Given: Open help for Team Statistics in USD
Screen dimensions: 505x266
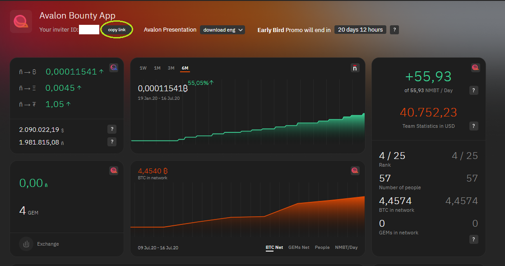Looking at the screenshot, I should point(473,126).
